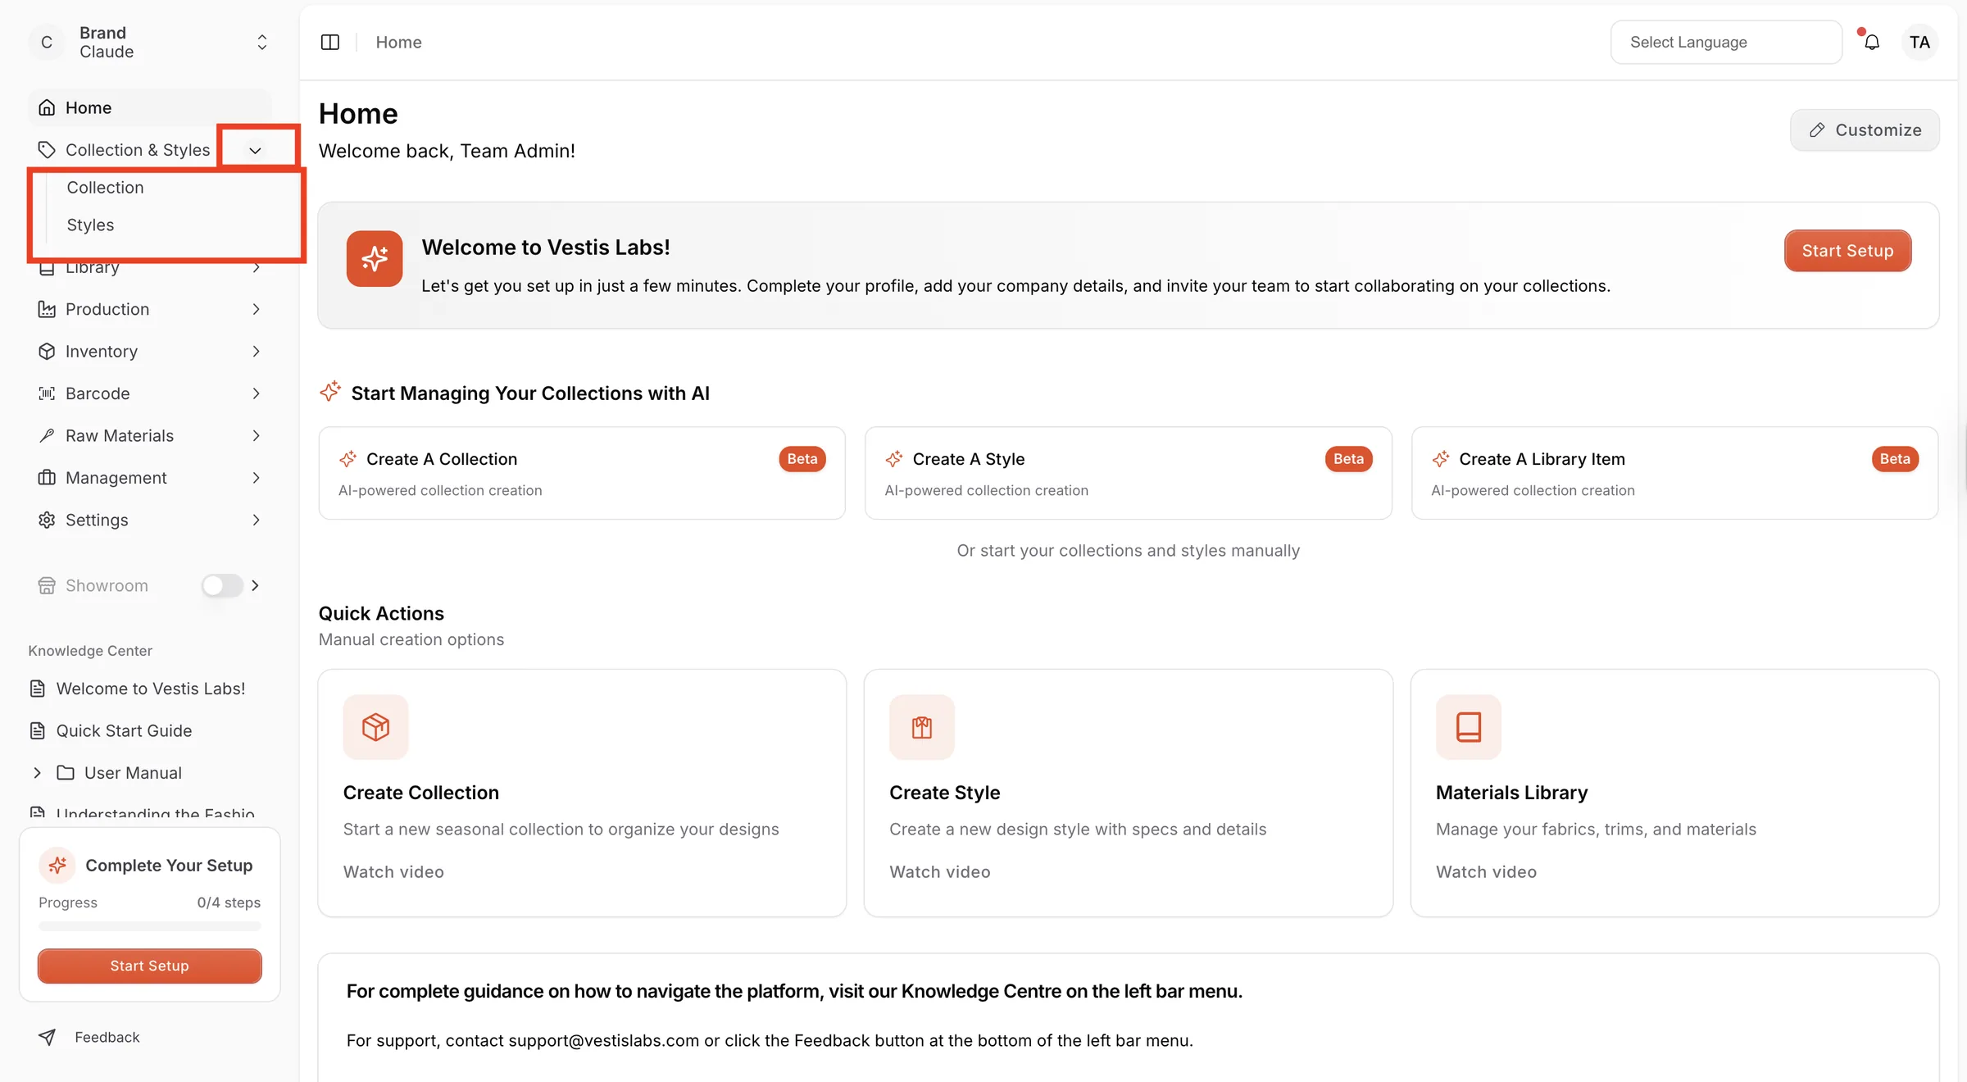The width and height of the screenshot is (1967, 1082).
Task: Expand the Barcode menu chevron
Action: click(256, 393)
